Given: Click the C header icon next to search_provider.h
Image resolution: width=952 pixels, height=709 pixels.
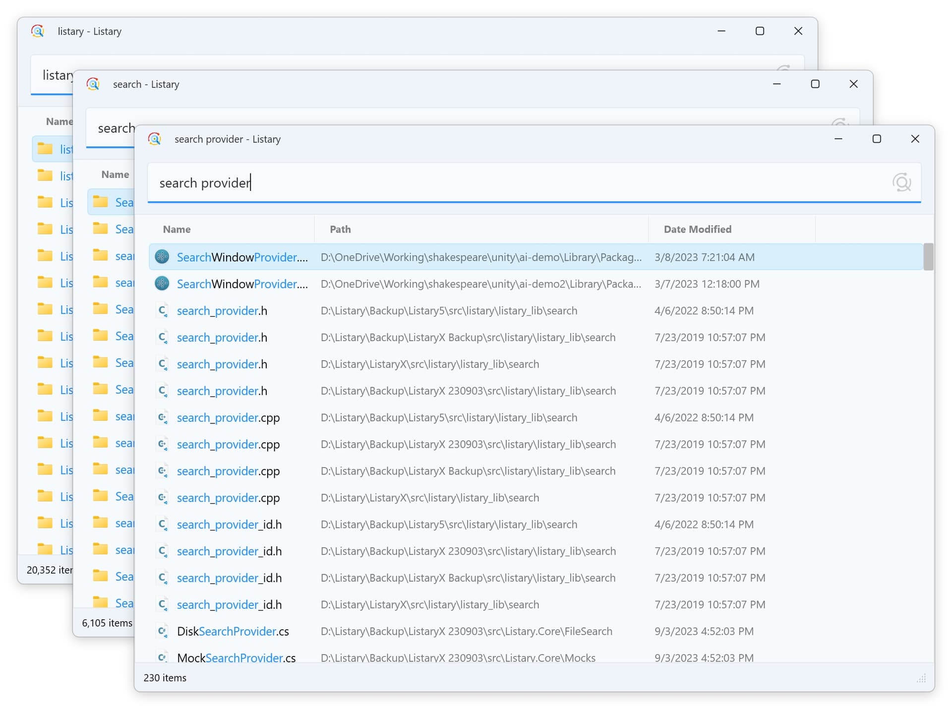Looking at the screenshot, I should [x=162, y=310].
